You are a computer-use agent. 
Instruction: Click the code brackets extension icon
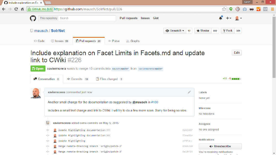click(x=265, y=9)
